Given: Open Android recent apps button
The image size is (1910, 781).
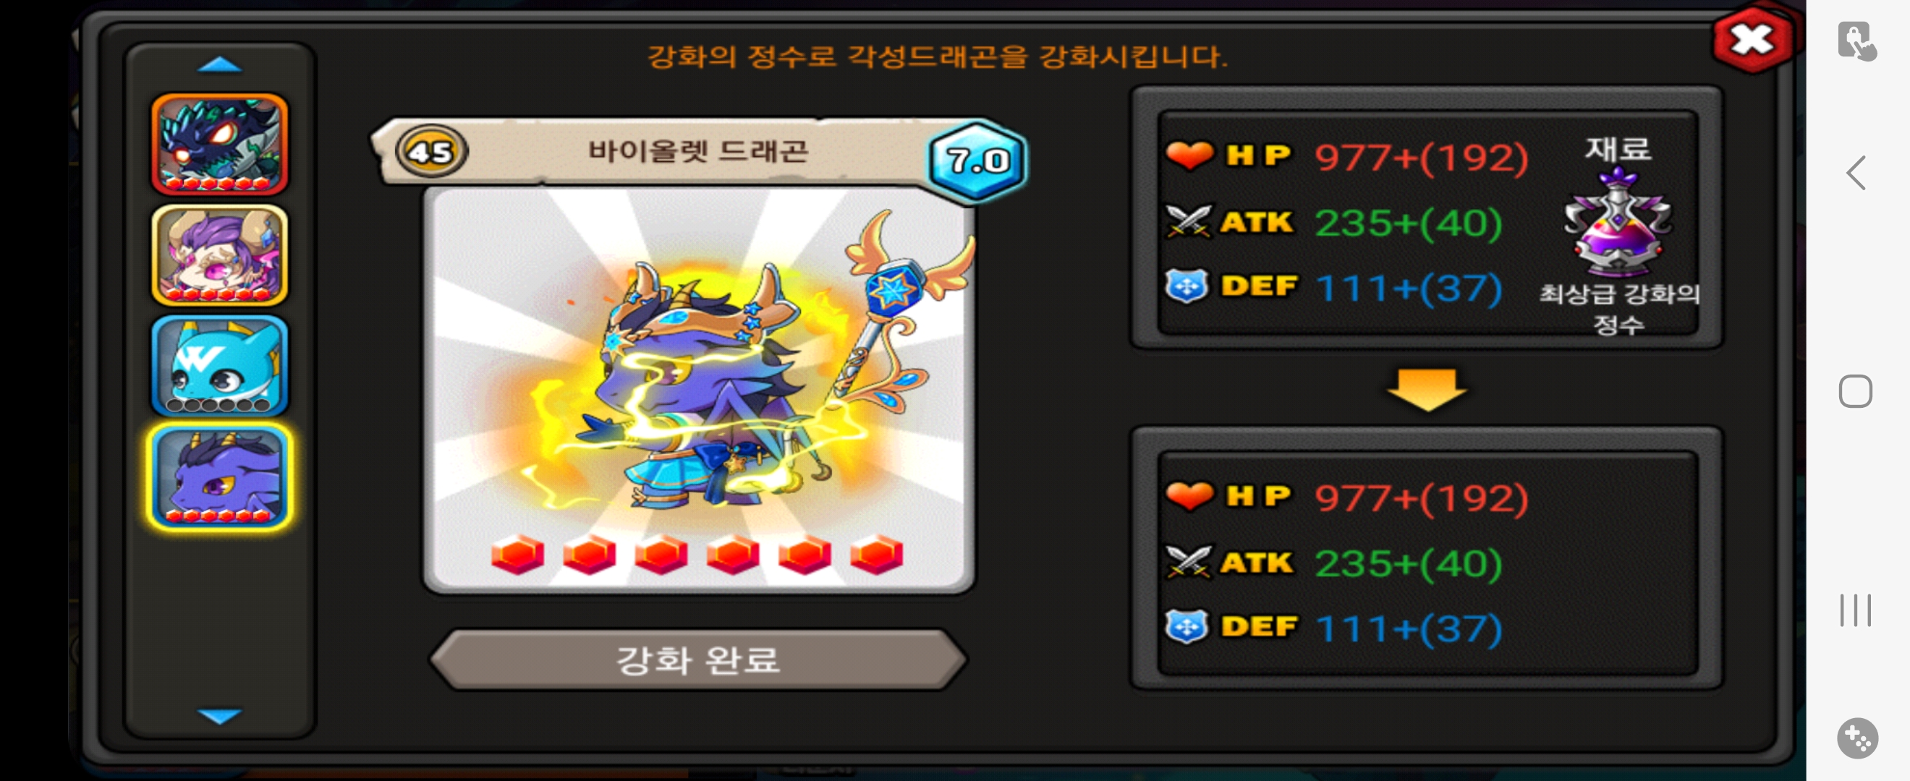Looking at the screenshot, I should 1855,610.
